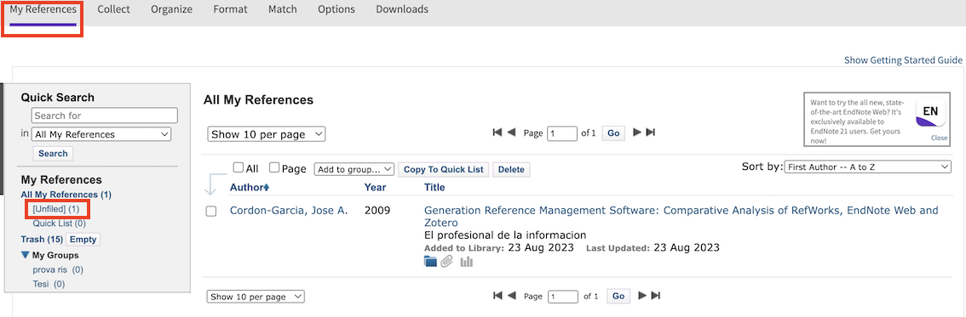Viewport: 966px width, 317px height.
Task: Open the bottom Show 10 per page dropdown
Action: tap(256, 297)
